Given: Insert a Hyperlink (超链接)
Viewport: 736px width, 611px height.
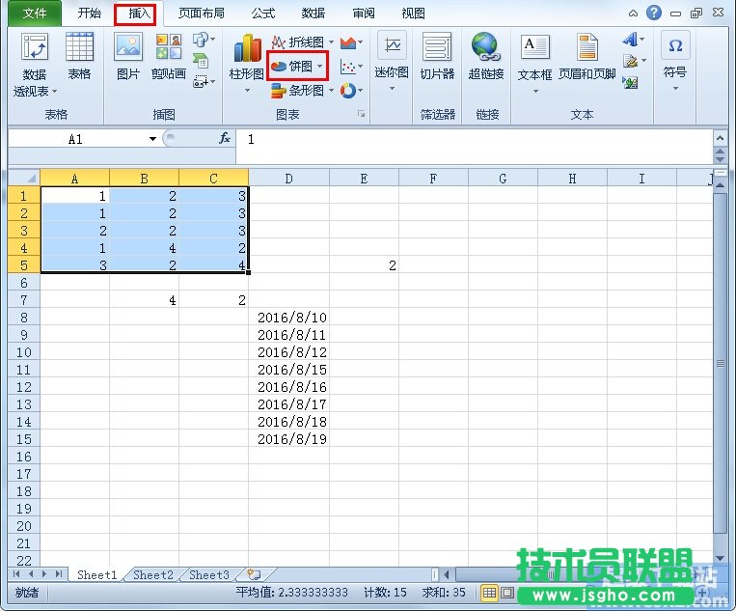Looking at the screenshot, I should (x=486, y=56).
